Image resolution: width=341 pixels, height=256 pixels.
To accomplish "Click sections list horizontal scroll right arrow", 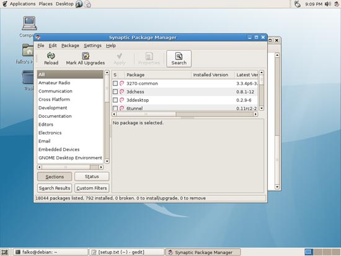I will pyautogui.click(x=101, y=167).
